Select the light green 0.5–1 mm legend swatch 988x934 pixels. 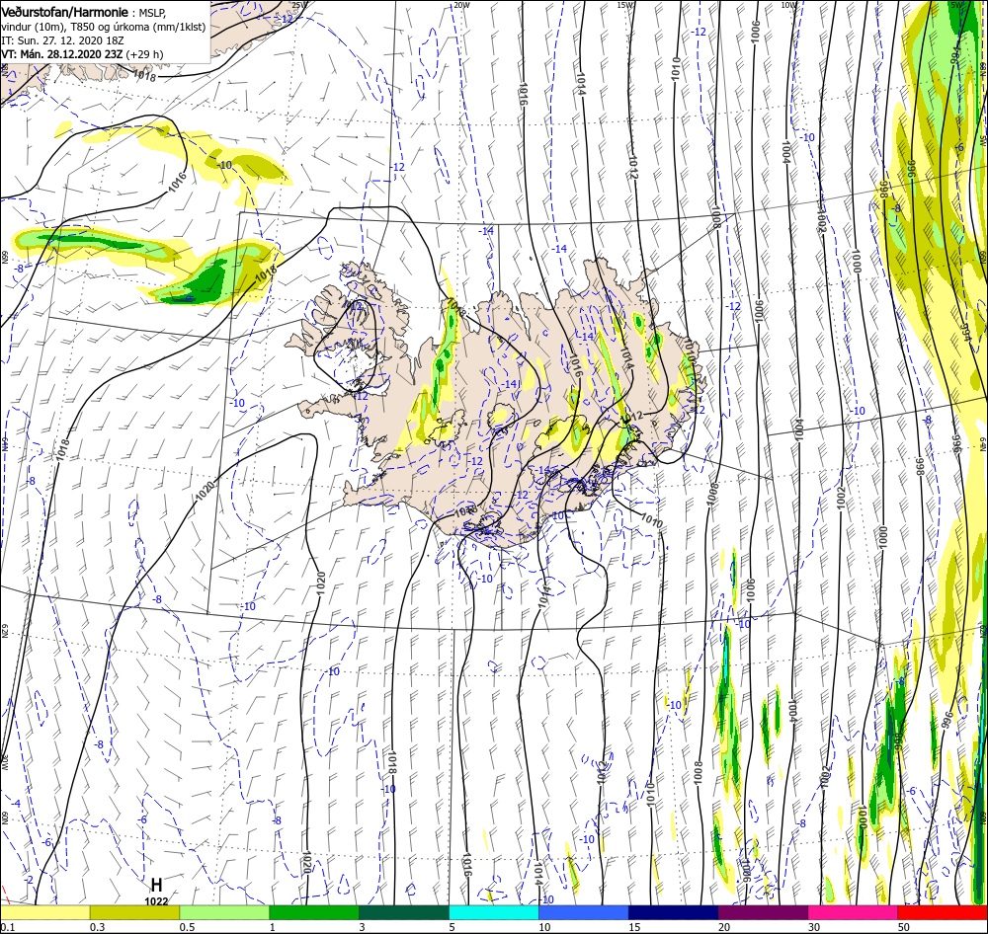pyautogui.click(x=224, y=913)
